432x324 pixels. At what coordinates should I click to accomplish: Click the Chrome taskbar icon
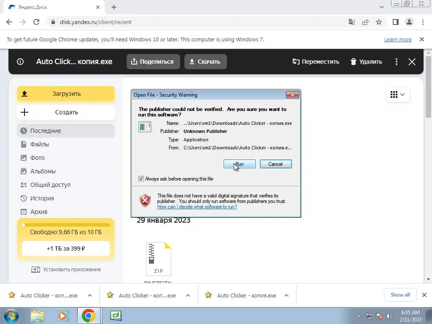click(x=89, y=316)
